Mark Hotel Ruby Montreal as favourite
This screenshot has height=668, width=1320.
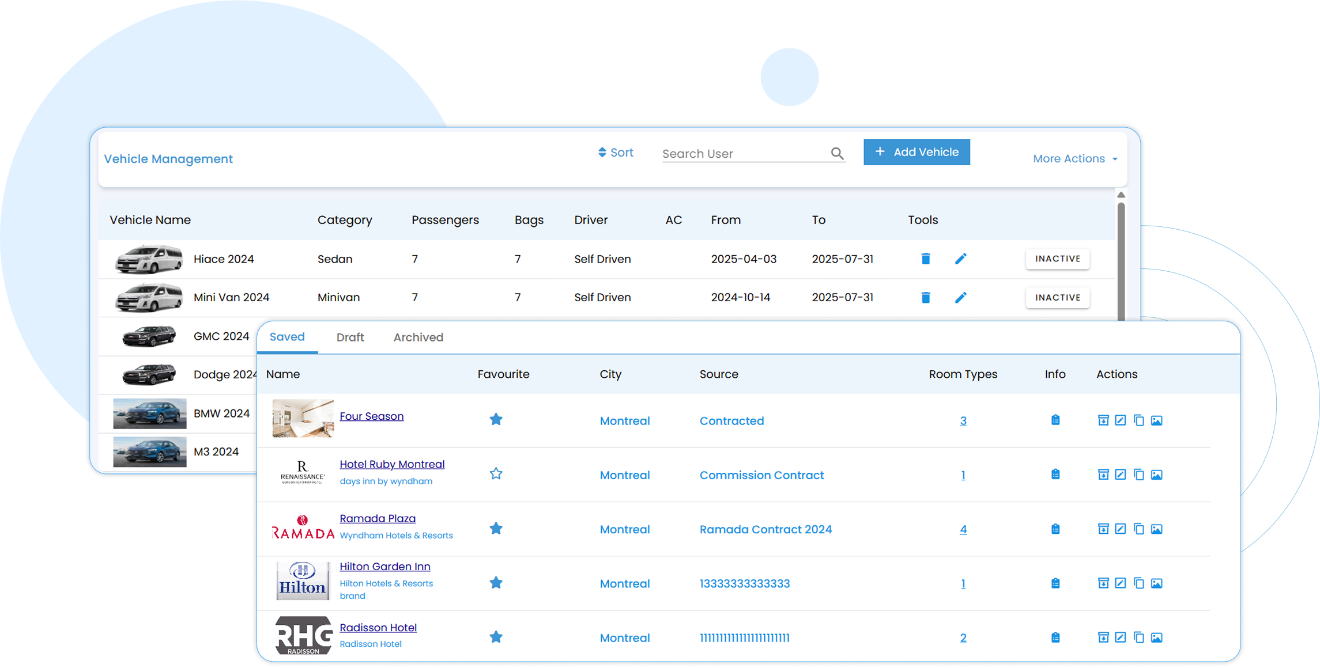click(x=496, y=473)
